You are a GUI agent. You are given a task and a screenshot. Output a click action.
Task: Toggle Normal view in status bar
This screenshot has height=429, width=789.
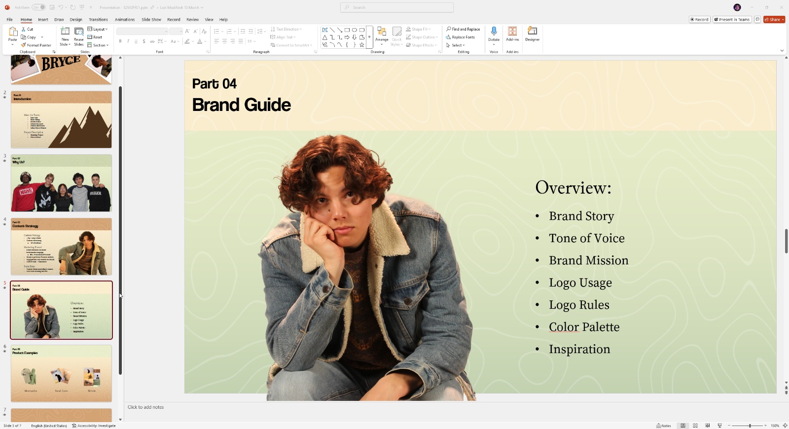pos(683,426)
